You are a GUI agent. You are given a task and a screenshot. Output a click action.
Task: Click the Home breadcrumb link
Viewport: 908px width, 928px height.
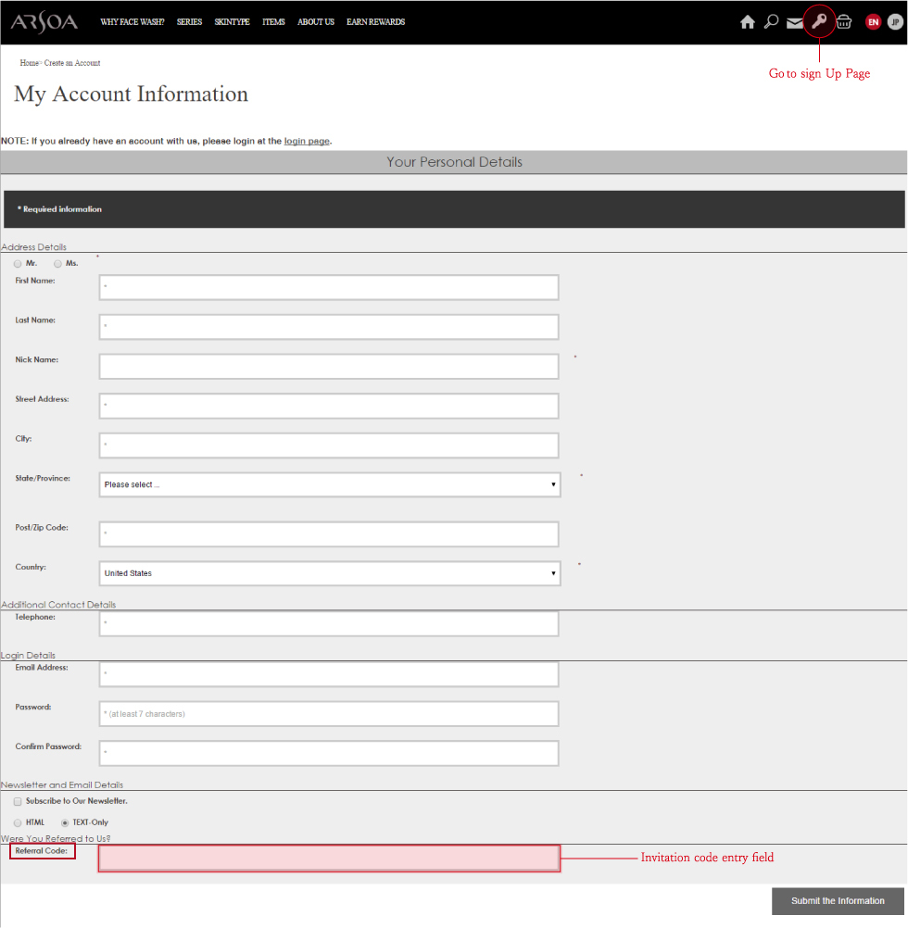coord(29,63)
